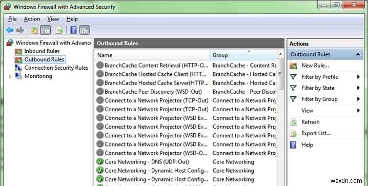Select Windows Firewall with Advanced Security root node
368x186 pixels.
coord(53,43)
